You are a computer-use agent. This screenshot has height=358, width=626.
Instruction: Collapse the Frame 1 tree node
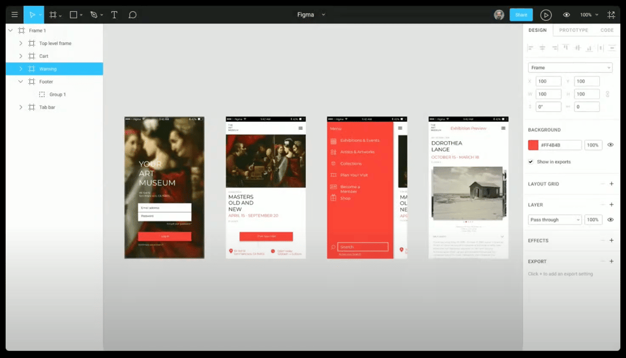click(x=11, y=31)
